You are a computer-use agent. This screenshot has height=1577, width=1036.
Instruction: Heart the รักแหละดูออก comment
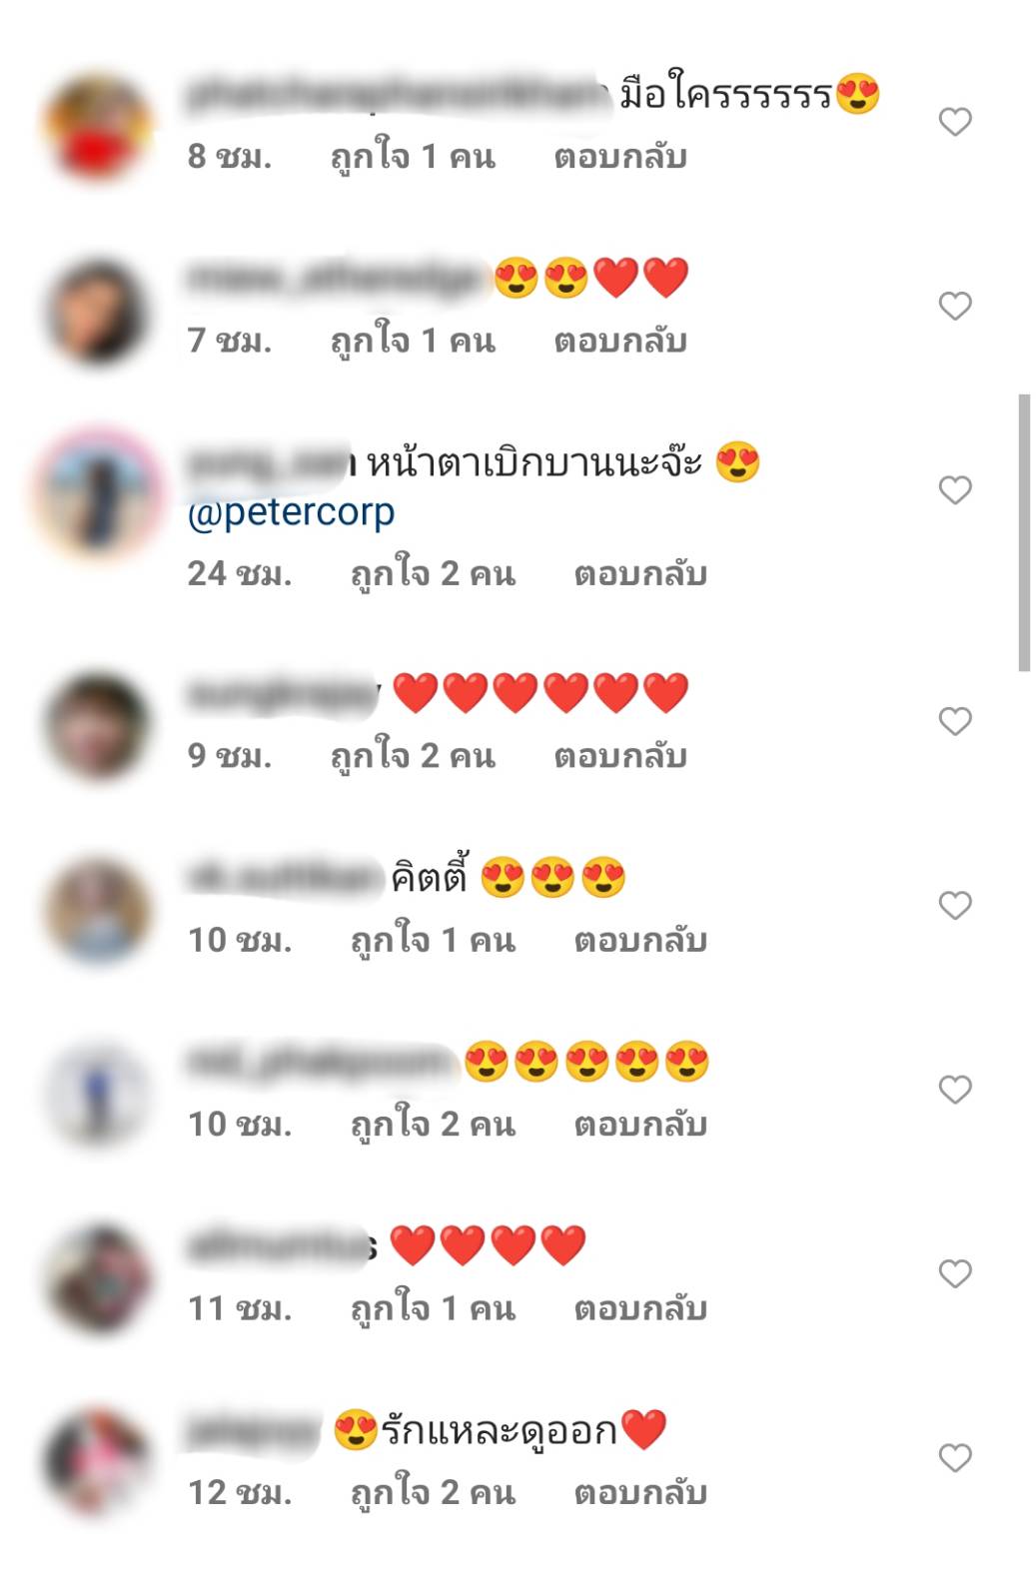[x=955, y=1457]
